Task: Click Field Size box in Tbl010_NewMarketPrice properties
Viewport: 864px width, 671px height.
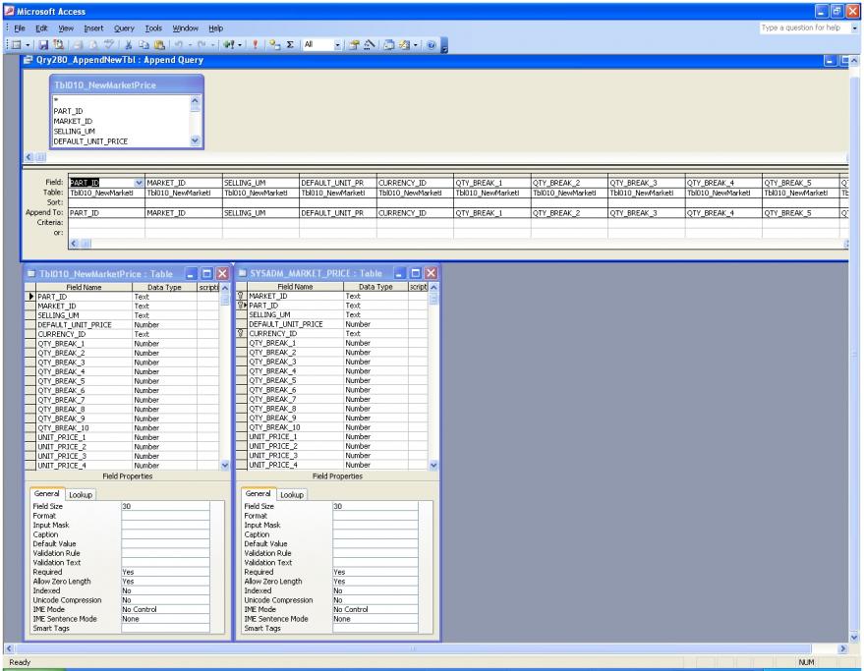Action: (x=164, y=506)
